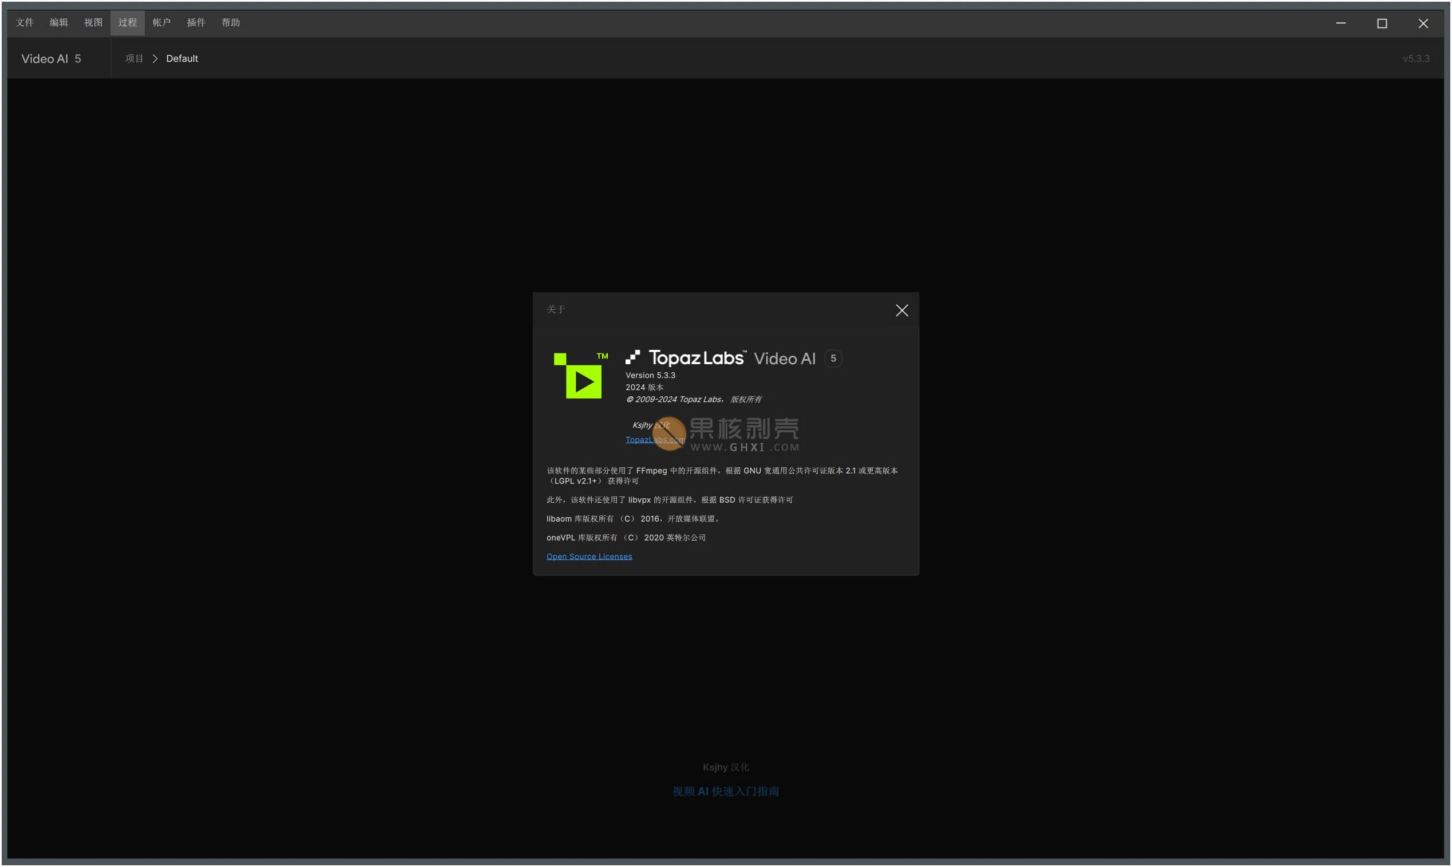The image size is (1452, 867).
Task: Click the TM mark on the logo
Action: [x=603, y=355]
